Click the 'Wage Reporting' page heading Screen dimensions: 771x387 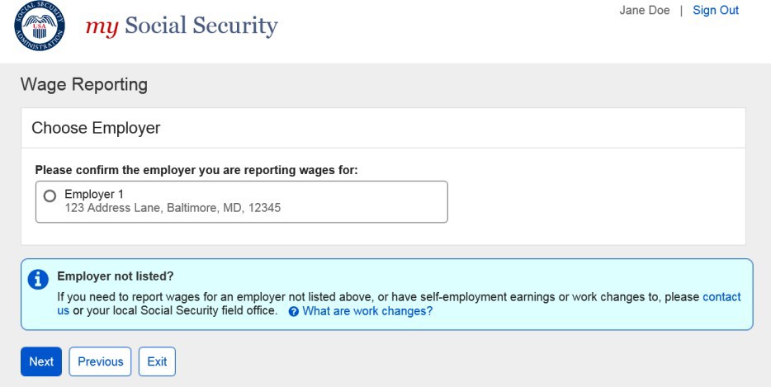pyautogui.click(x=84, y=84)
